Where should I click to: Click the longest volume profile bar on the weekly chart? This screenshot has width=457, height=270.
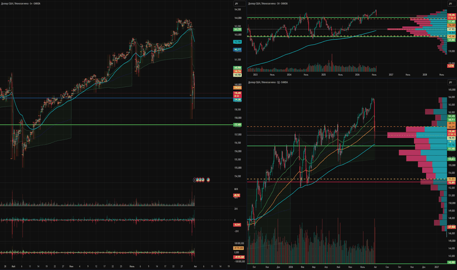pos(417,29)
